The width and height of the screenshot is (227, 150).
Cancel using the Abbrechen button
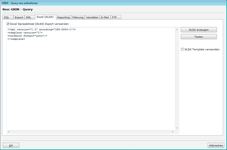coord(216,145)
